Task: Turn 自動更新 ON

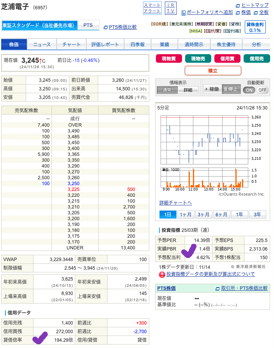Action: point(249,90)
